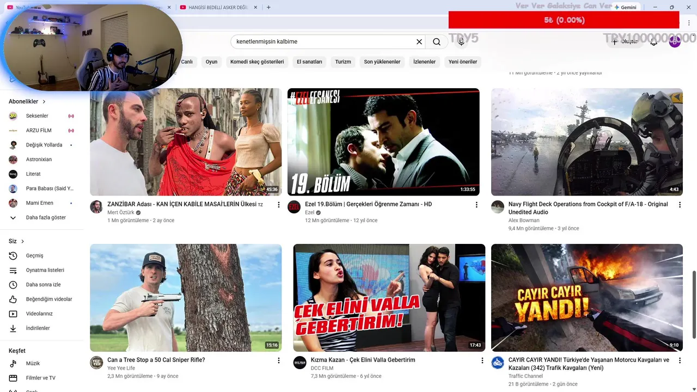Open Gemini in browser toolbar
Image resolution: width=697 pixels, height=392 pixels.
[625, 8]
